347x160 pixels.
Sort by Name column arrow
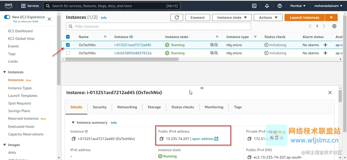[105, 37]
